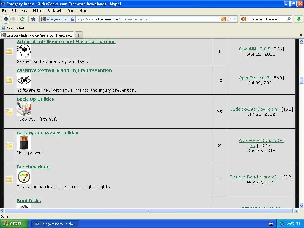The image size is (304, 228).
Task: Click the date Jan 21, 2022
Action: coord(261,114)
